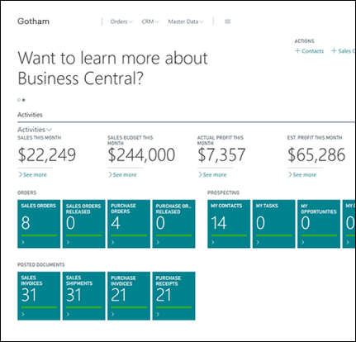
Task: Click the arrow icon on Sales Invoices tile
Action: click(x=23, y=314)
